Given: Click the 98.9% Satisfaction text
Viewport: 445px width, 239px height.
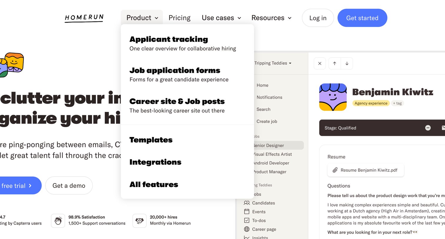Looking at the screenshot, I should (x=87, y=217).
